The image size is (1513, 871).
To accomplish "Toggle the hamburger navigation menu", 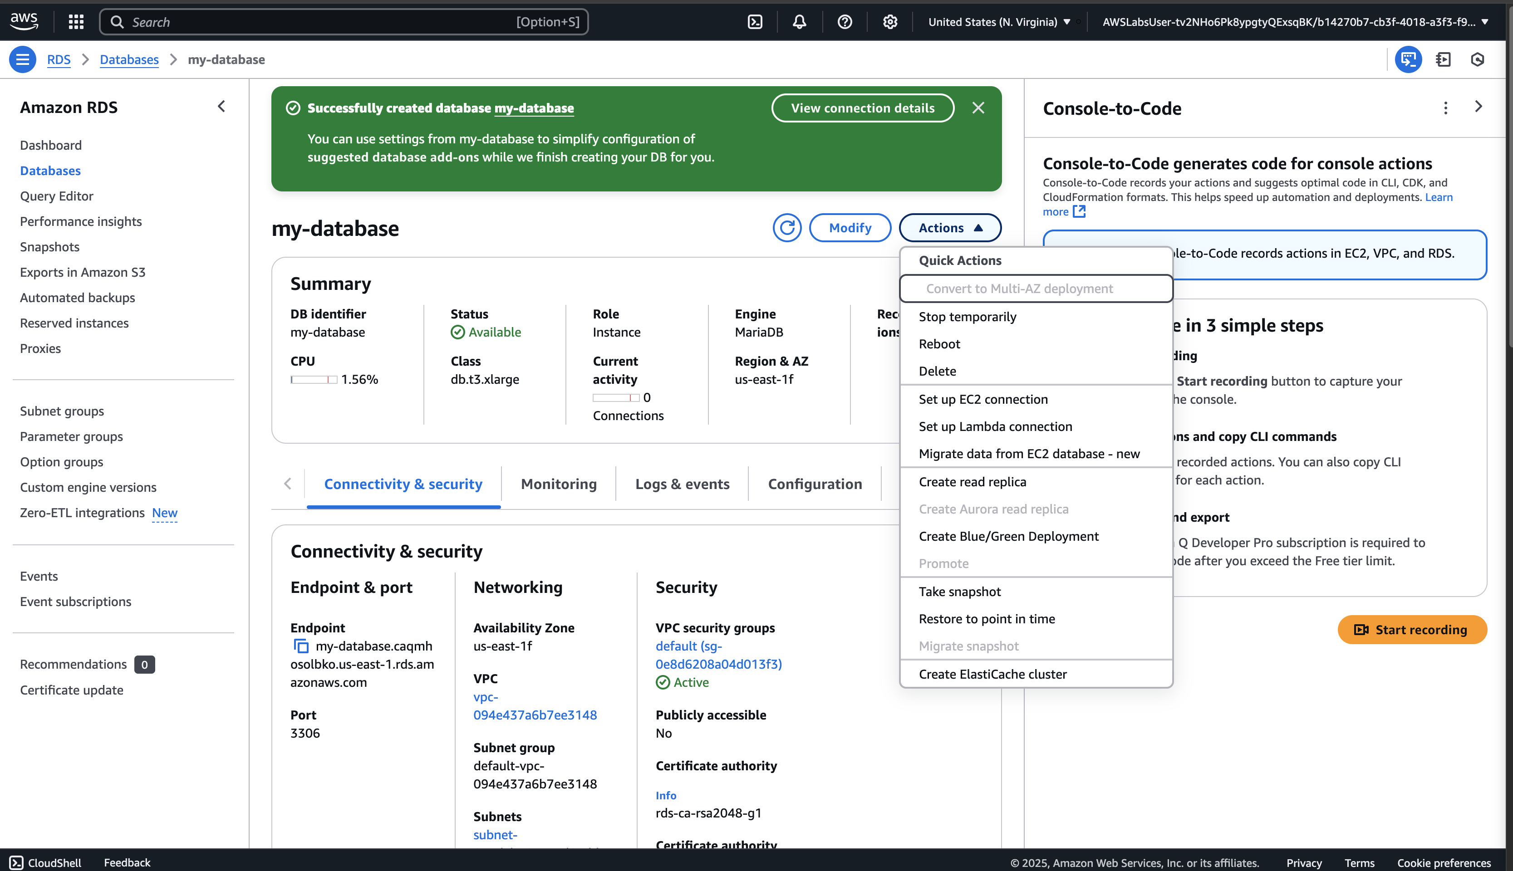I will pyautogui.click(x=23, y=59).
